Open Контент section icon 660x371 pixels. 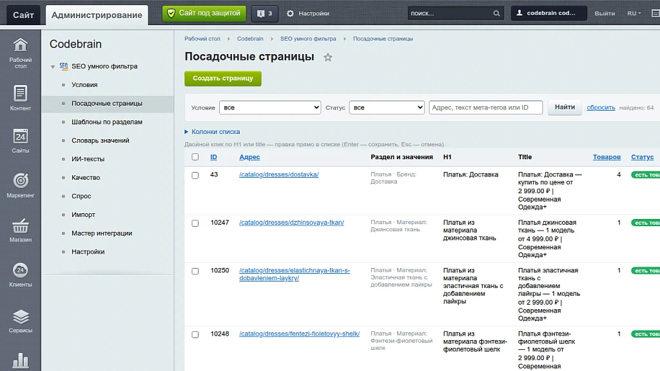pyautogui.click(x=20, y=98)
